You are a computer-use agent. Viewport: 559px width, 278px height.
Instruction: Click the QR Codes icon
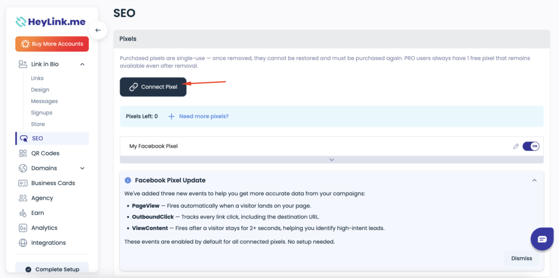(23, 153)
